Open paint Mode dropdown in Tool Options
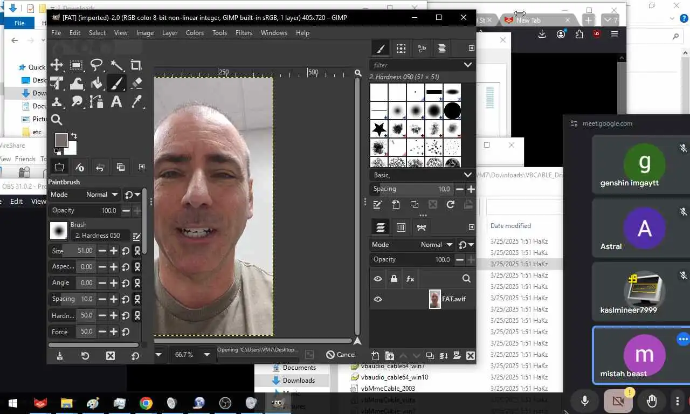This screenshot has height=414, width=690. click(84, 195)
